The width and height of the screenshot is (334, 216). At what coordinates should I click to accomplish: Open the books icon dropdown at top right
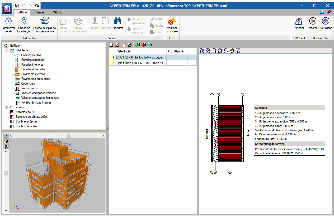point(330,12)
